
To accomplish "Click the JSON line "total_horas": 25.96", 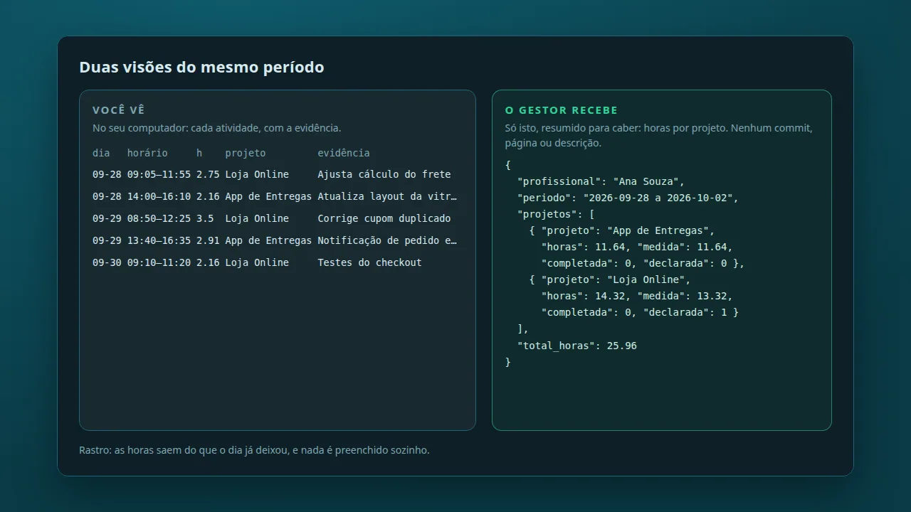I will pyautogui.click(x=577, y=346).
